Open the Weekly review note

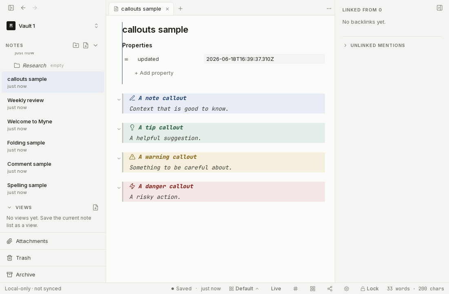coord(53,103)
